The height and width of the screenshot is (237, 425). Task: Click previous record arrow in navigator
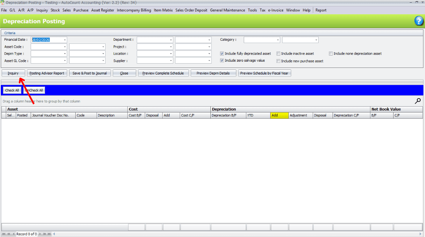pyautogui.click(x=14, y=234)
